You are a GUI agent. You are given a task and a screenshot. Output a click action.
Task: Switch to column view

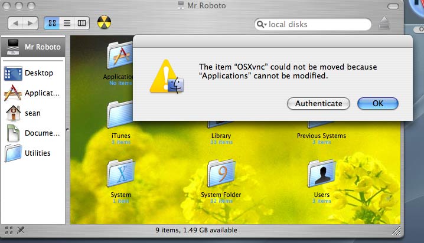coord(81,23)
